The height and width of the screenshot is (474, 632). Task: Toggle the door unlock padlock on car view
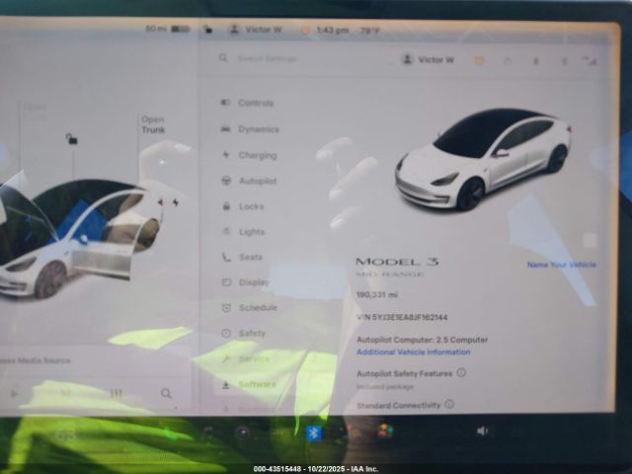[x=71, y=139]
